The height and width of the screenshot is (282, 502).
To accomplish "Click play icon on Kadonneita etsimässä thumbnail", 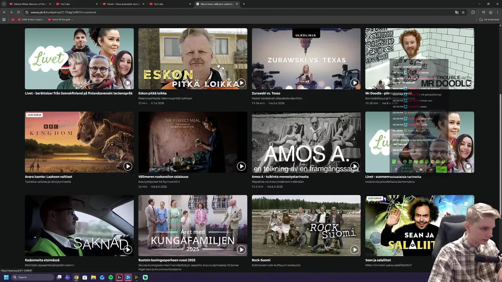I will pos(128,249).
